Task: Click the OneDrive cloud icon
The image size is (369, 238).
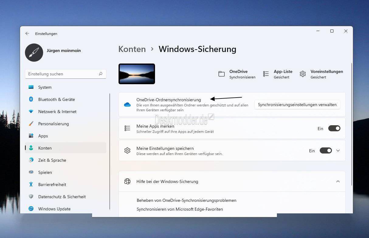Action: pyautogui.click(x=127, y=105)
